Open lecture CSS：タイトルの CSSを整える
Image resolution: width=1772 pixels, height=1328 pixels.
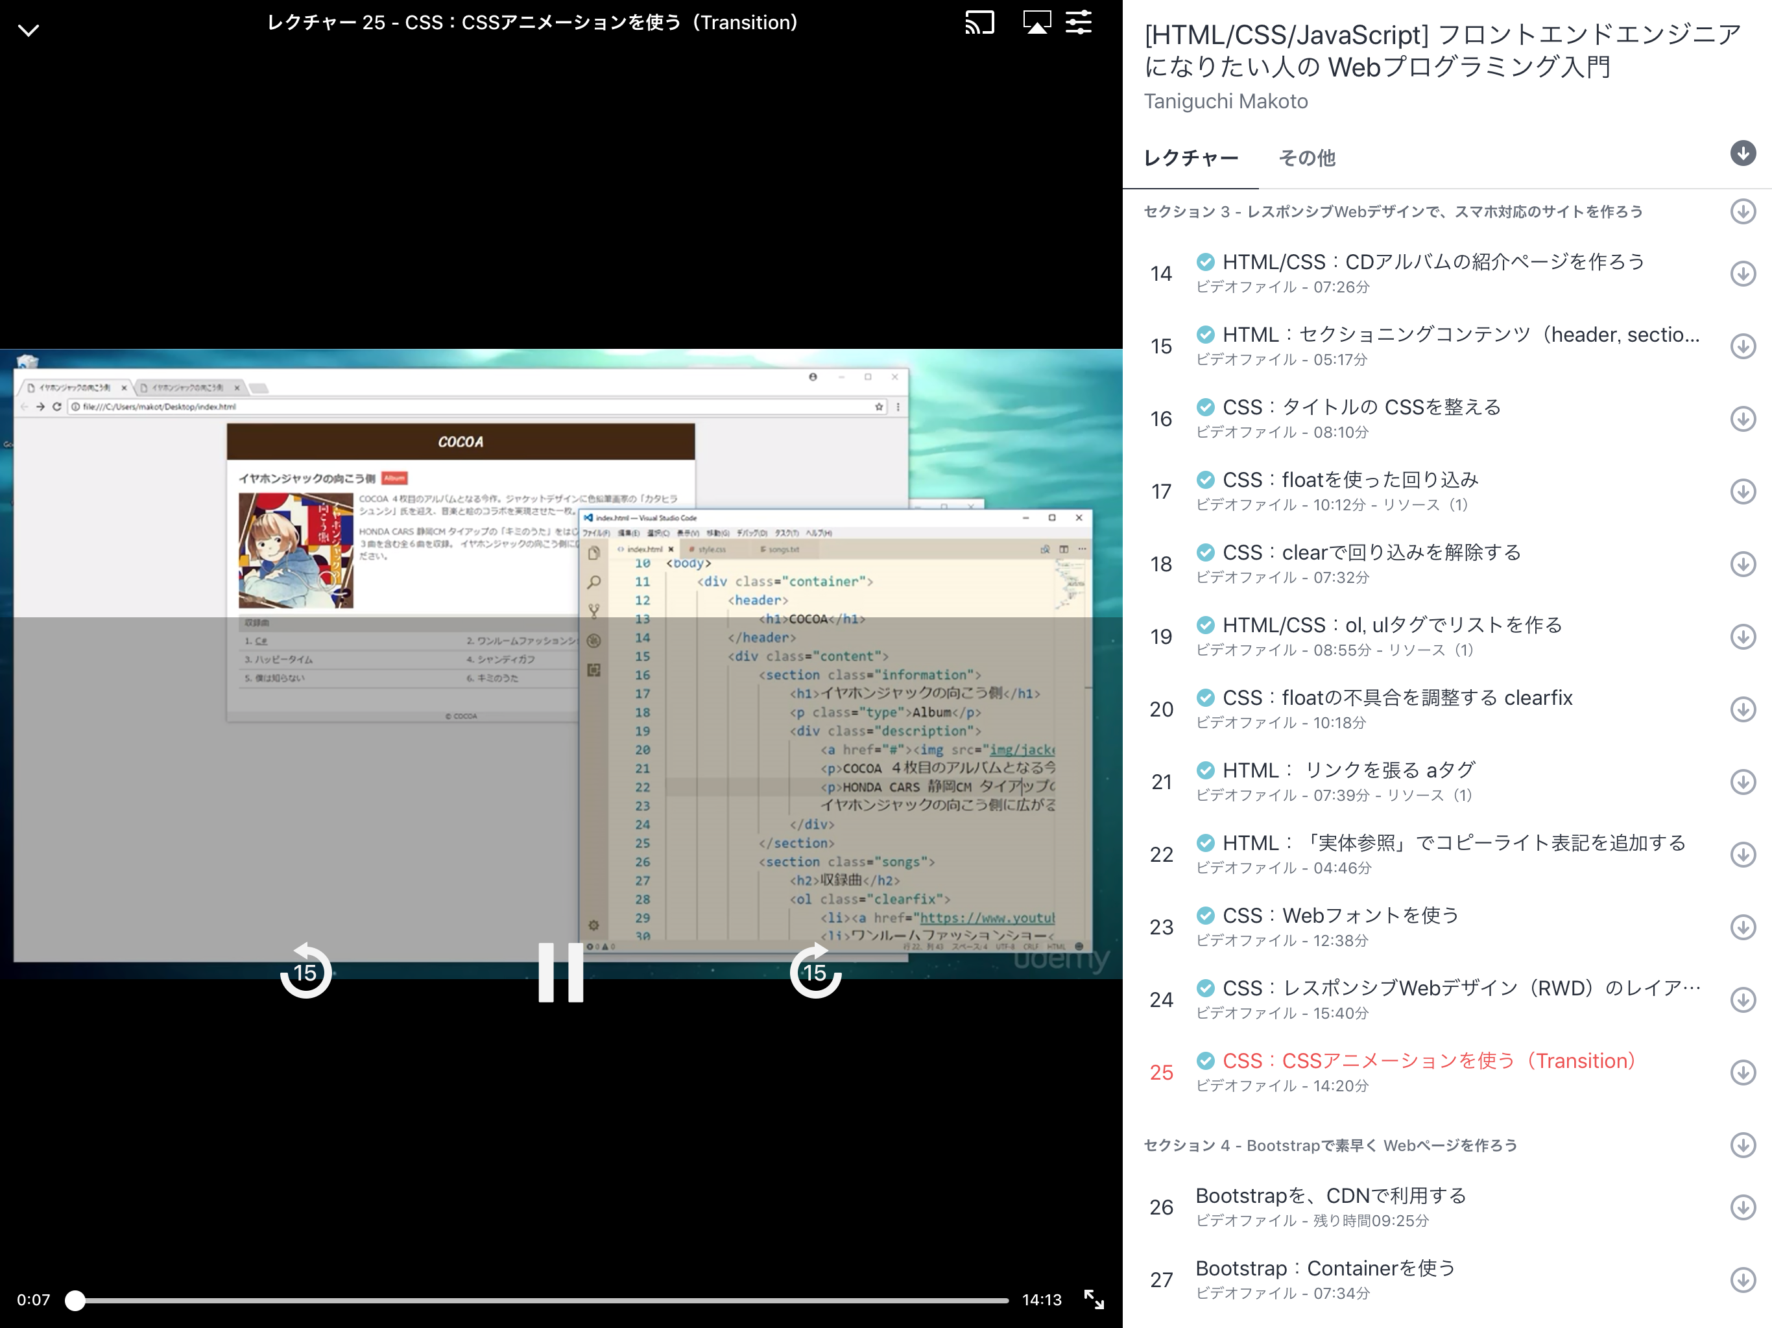[x=1362, y=407]
